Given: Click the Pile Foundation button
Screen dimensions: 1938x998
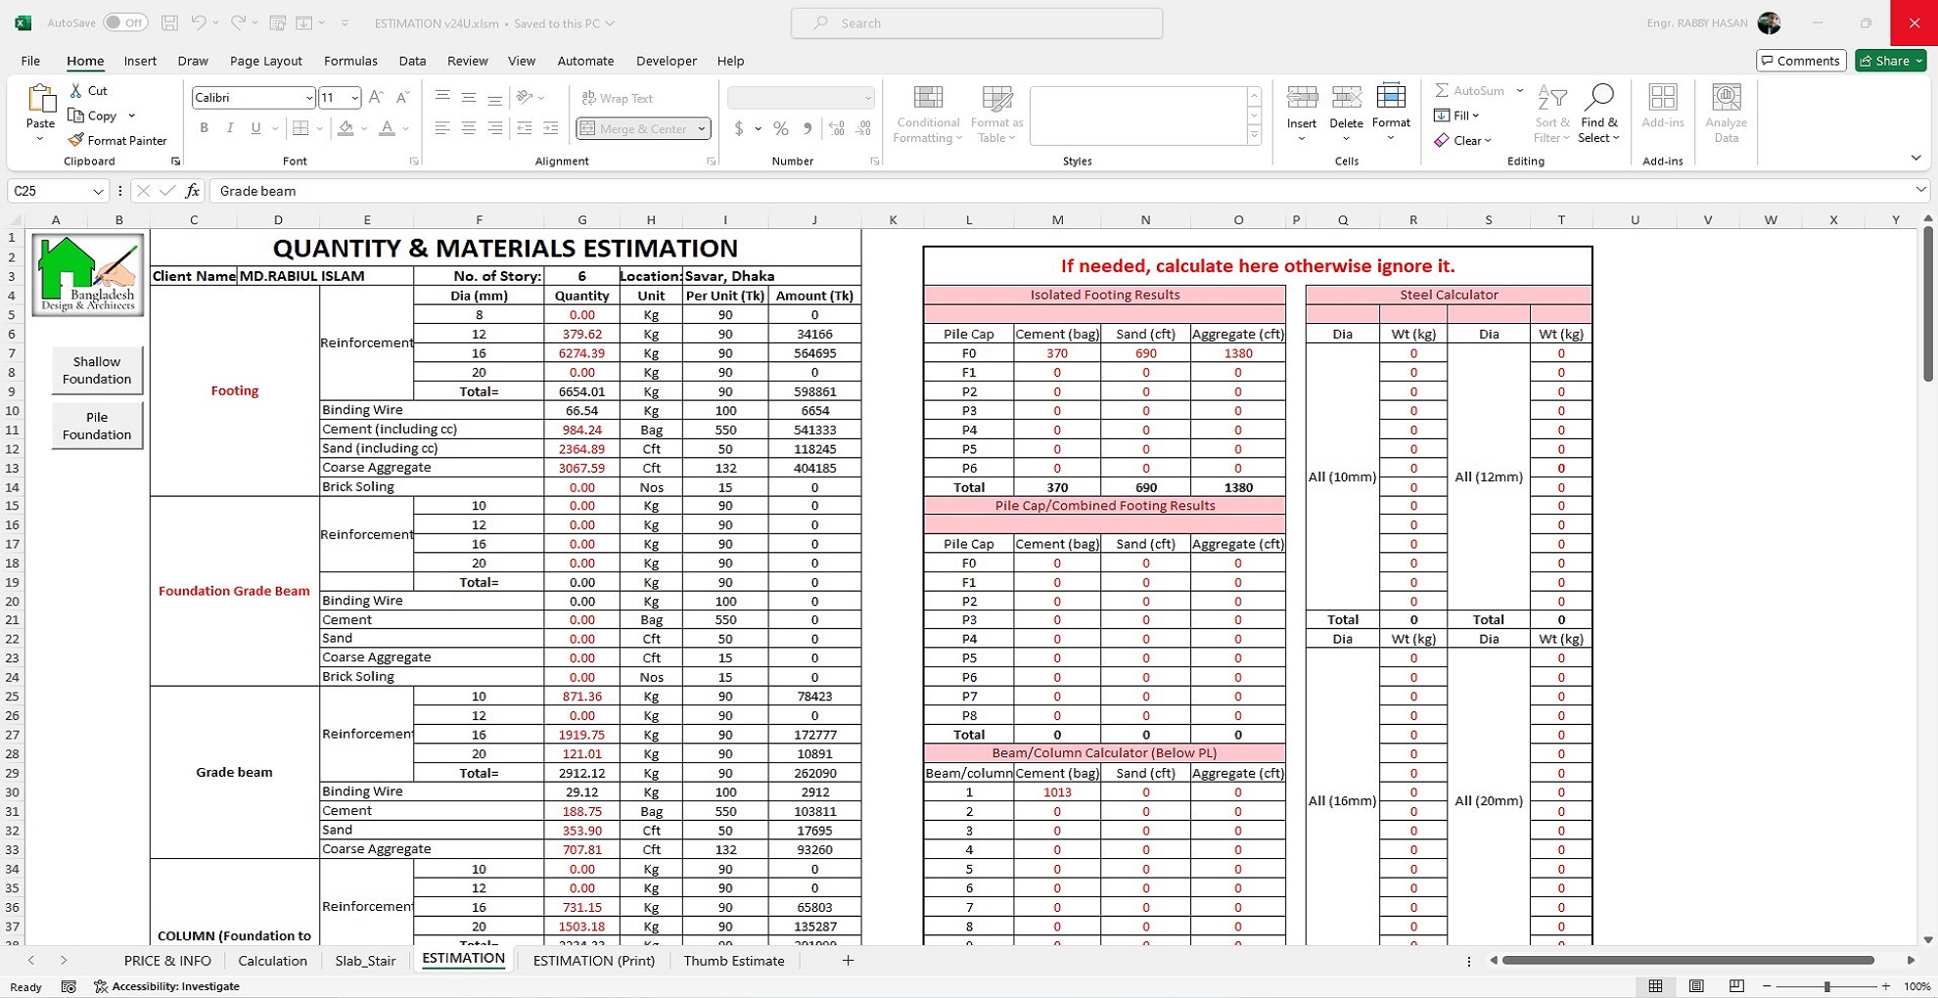Looking at the screenshot, I should tap(97, 426).
